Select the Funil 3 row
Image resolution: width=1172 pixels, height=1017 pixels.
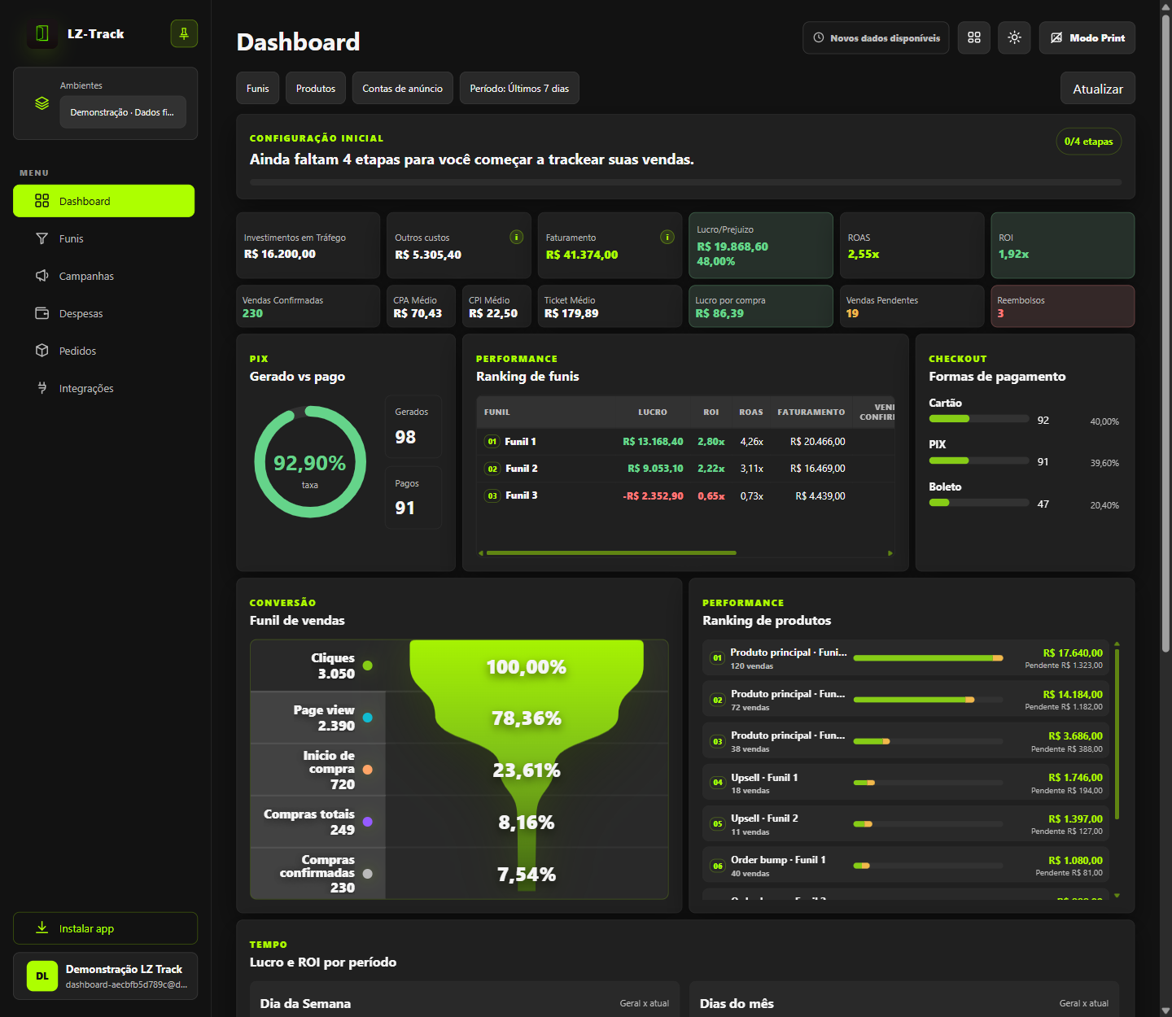pos(685,495)
